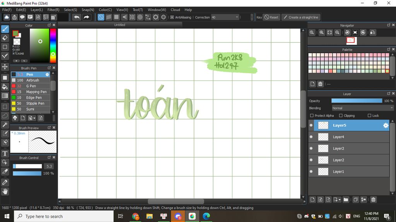Click the Redo arrow
396x222 pixels.
tap(86, 17)
